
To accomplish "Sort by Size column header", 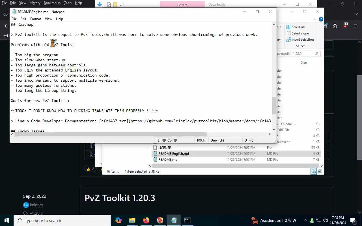I will [x=304, y=62].
